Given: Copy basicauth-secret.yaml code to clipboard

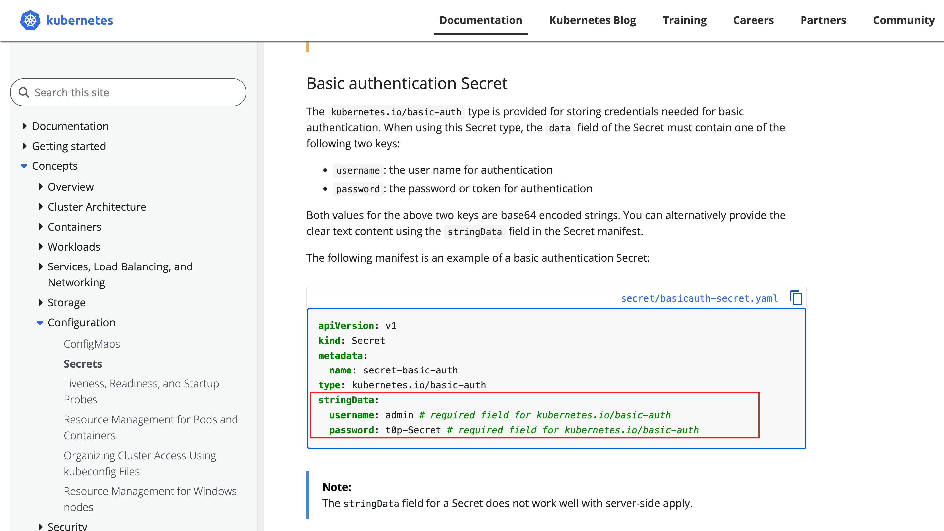Looking at the screenshot, I should coord(796,298).
